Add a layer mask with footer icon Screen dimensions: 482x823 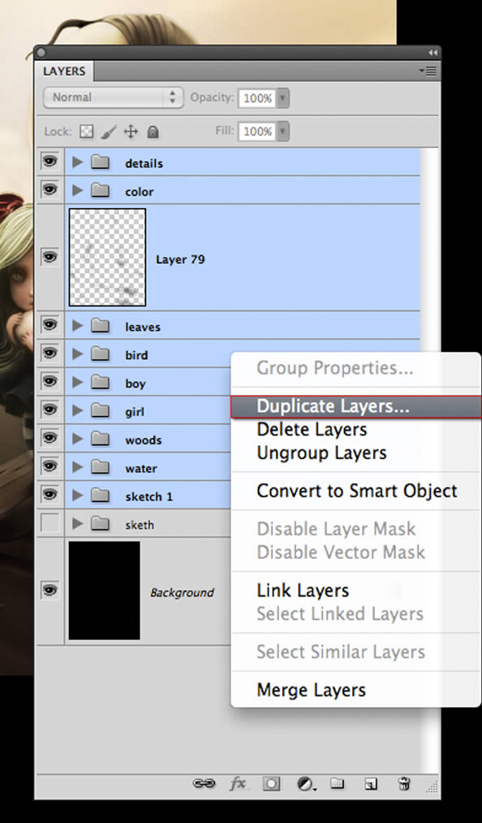click(271, 784)
